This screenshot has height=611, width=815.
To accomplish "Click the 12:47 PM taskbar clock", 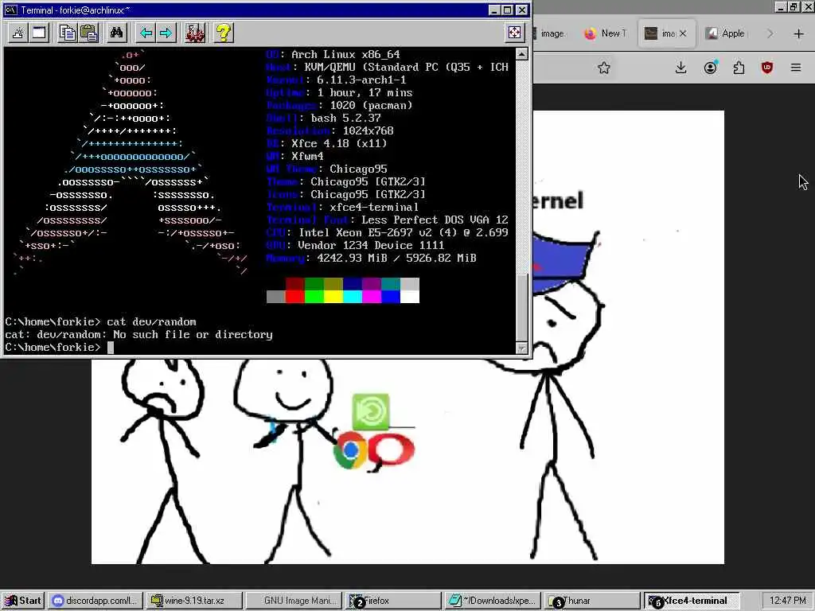I will click(787, 601).
